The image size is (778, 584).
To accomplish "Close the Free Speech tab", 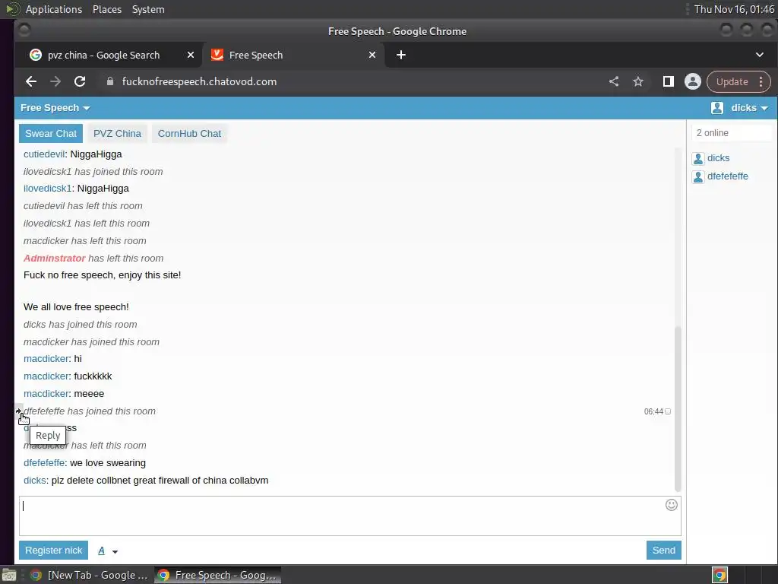I will (x=372, y=55).
